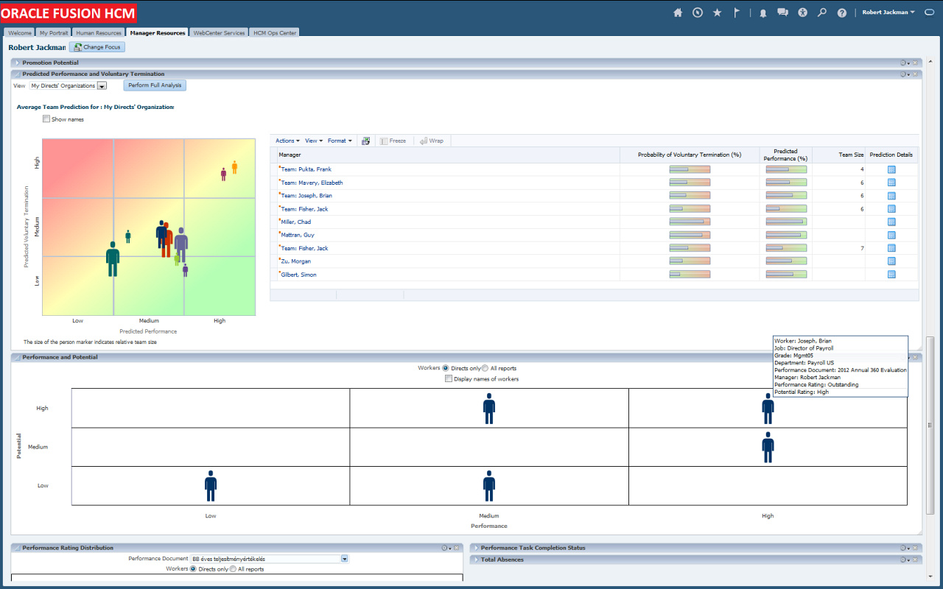Screen dimensions: 943x589
Task: Switch to the HCM Ops Center tab
Action: coord(275,33)
